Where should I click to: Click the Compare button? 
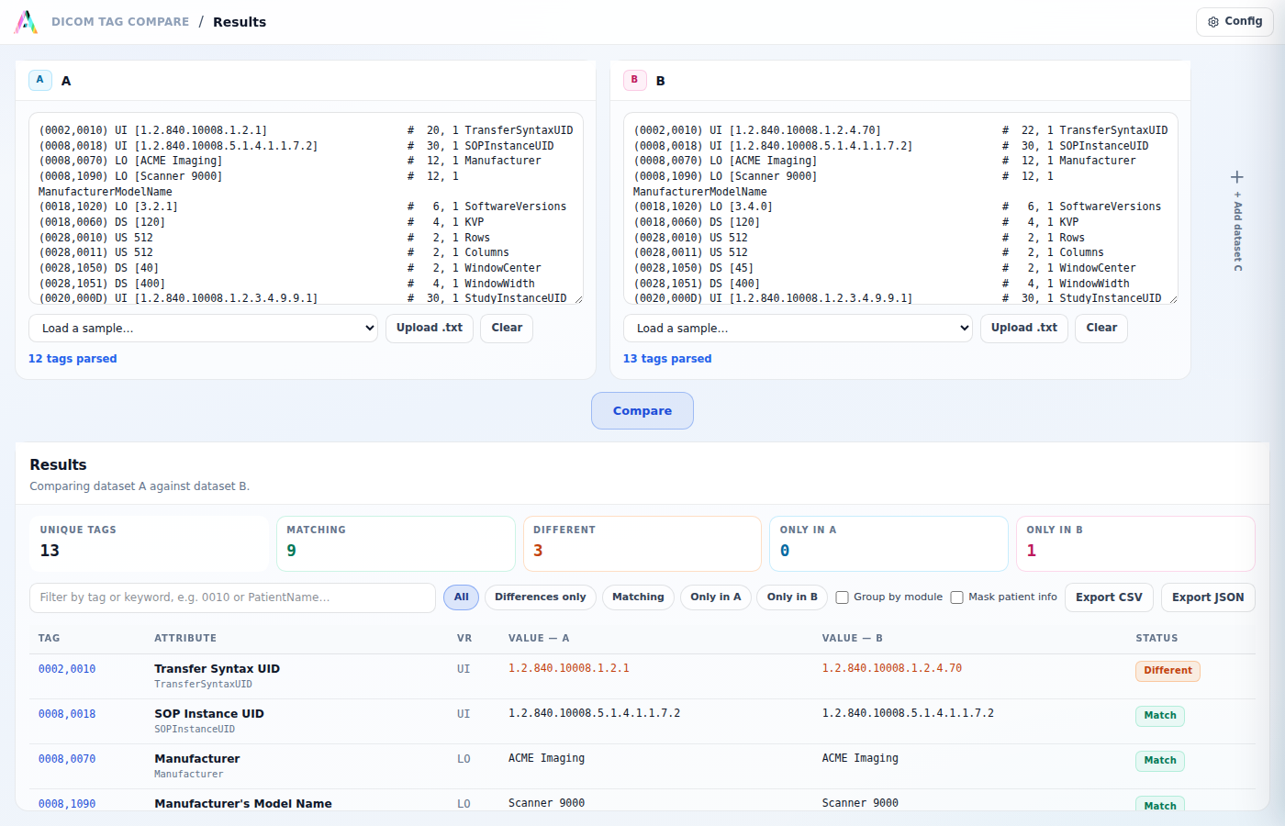point(642,411)
